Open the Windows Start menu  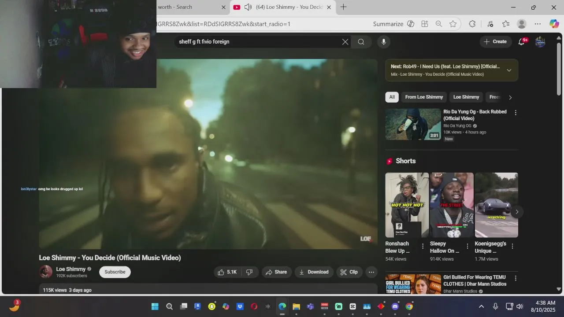coord(155,306)
